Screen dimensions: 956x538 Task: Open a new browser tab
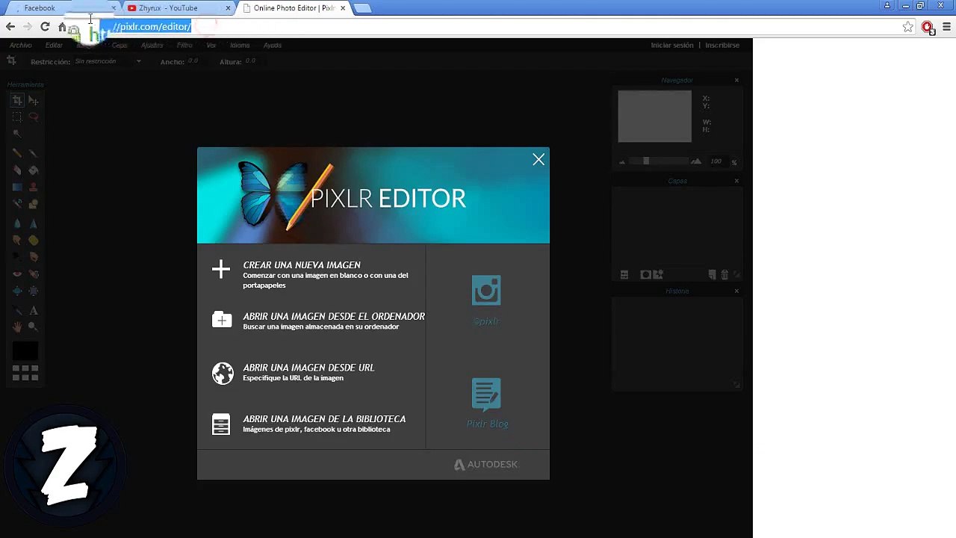[361, 8]
